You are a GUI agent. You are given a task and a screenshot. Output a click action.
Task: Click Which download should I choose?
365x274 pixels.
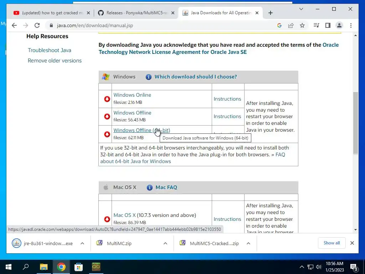click(196, 77)
